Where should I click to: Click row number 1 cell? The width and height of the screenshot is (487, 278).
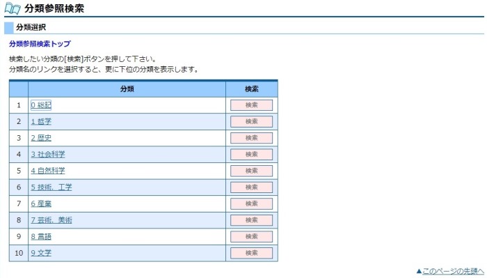[19, 105]
